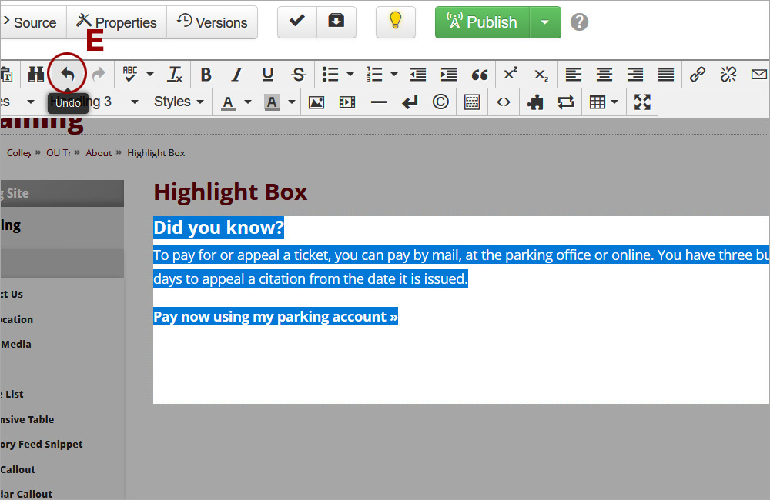Switch to the Properties tab
This screenshot has width=770, height=500.
click(x=116, y=22)
